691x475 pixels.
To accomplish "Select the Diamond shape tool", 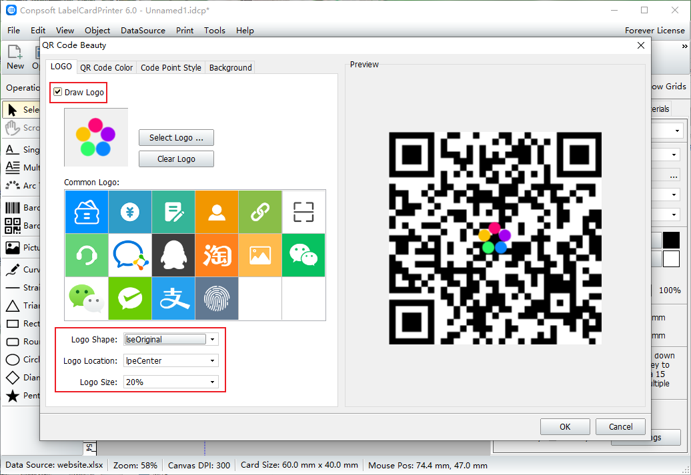I will point(22,377).
